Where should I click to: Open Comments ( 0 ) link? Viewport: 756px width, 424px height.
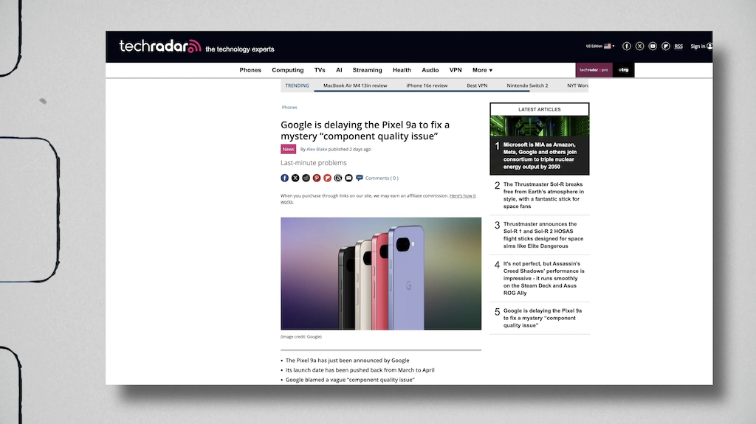pyautogui.click(x=382, y=178)
